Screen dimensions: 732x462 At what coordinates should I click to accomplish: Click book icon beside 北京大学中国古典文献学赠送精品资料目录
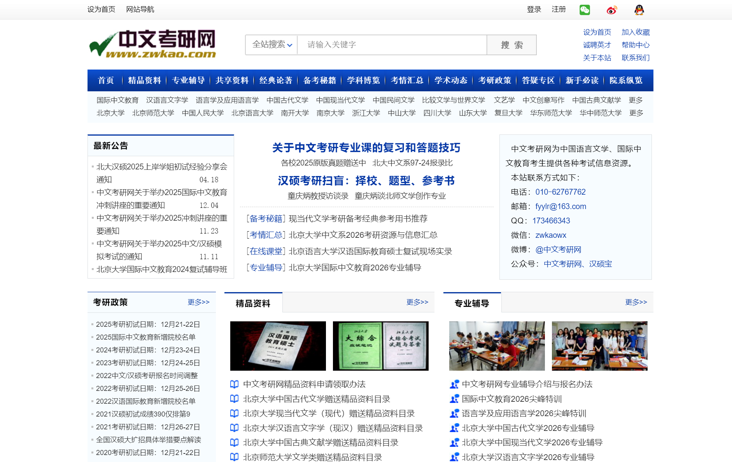(234, 443)
